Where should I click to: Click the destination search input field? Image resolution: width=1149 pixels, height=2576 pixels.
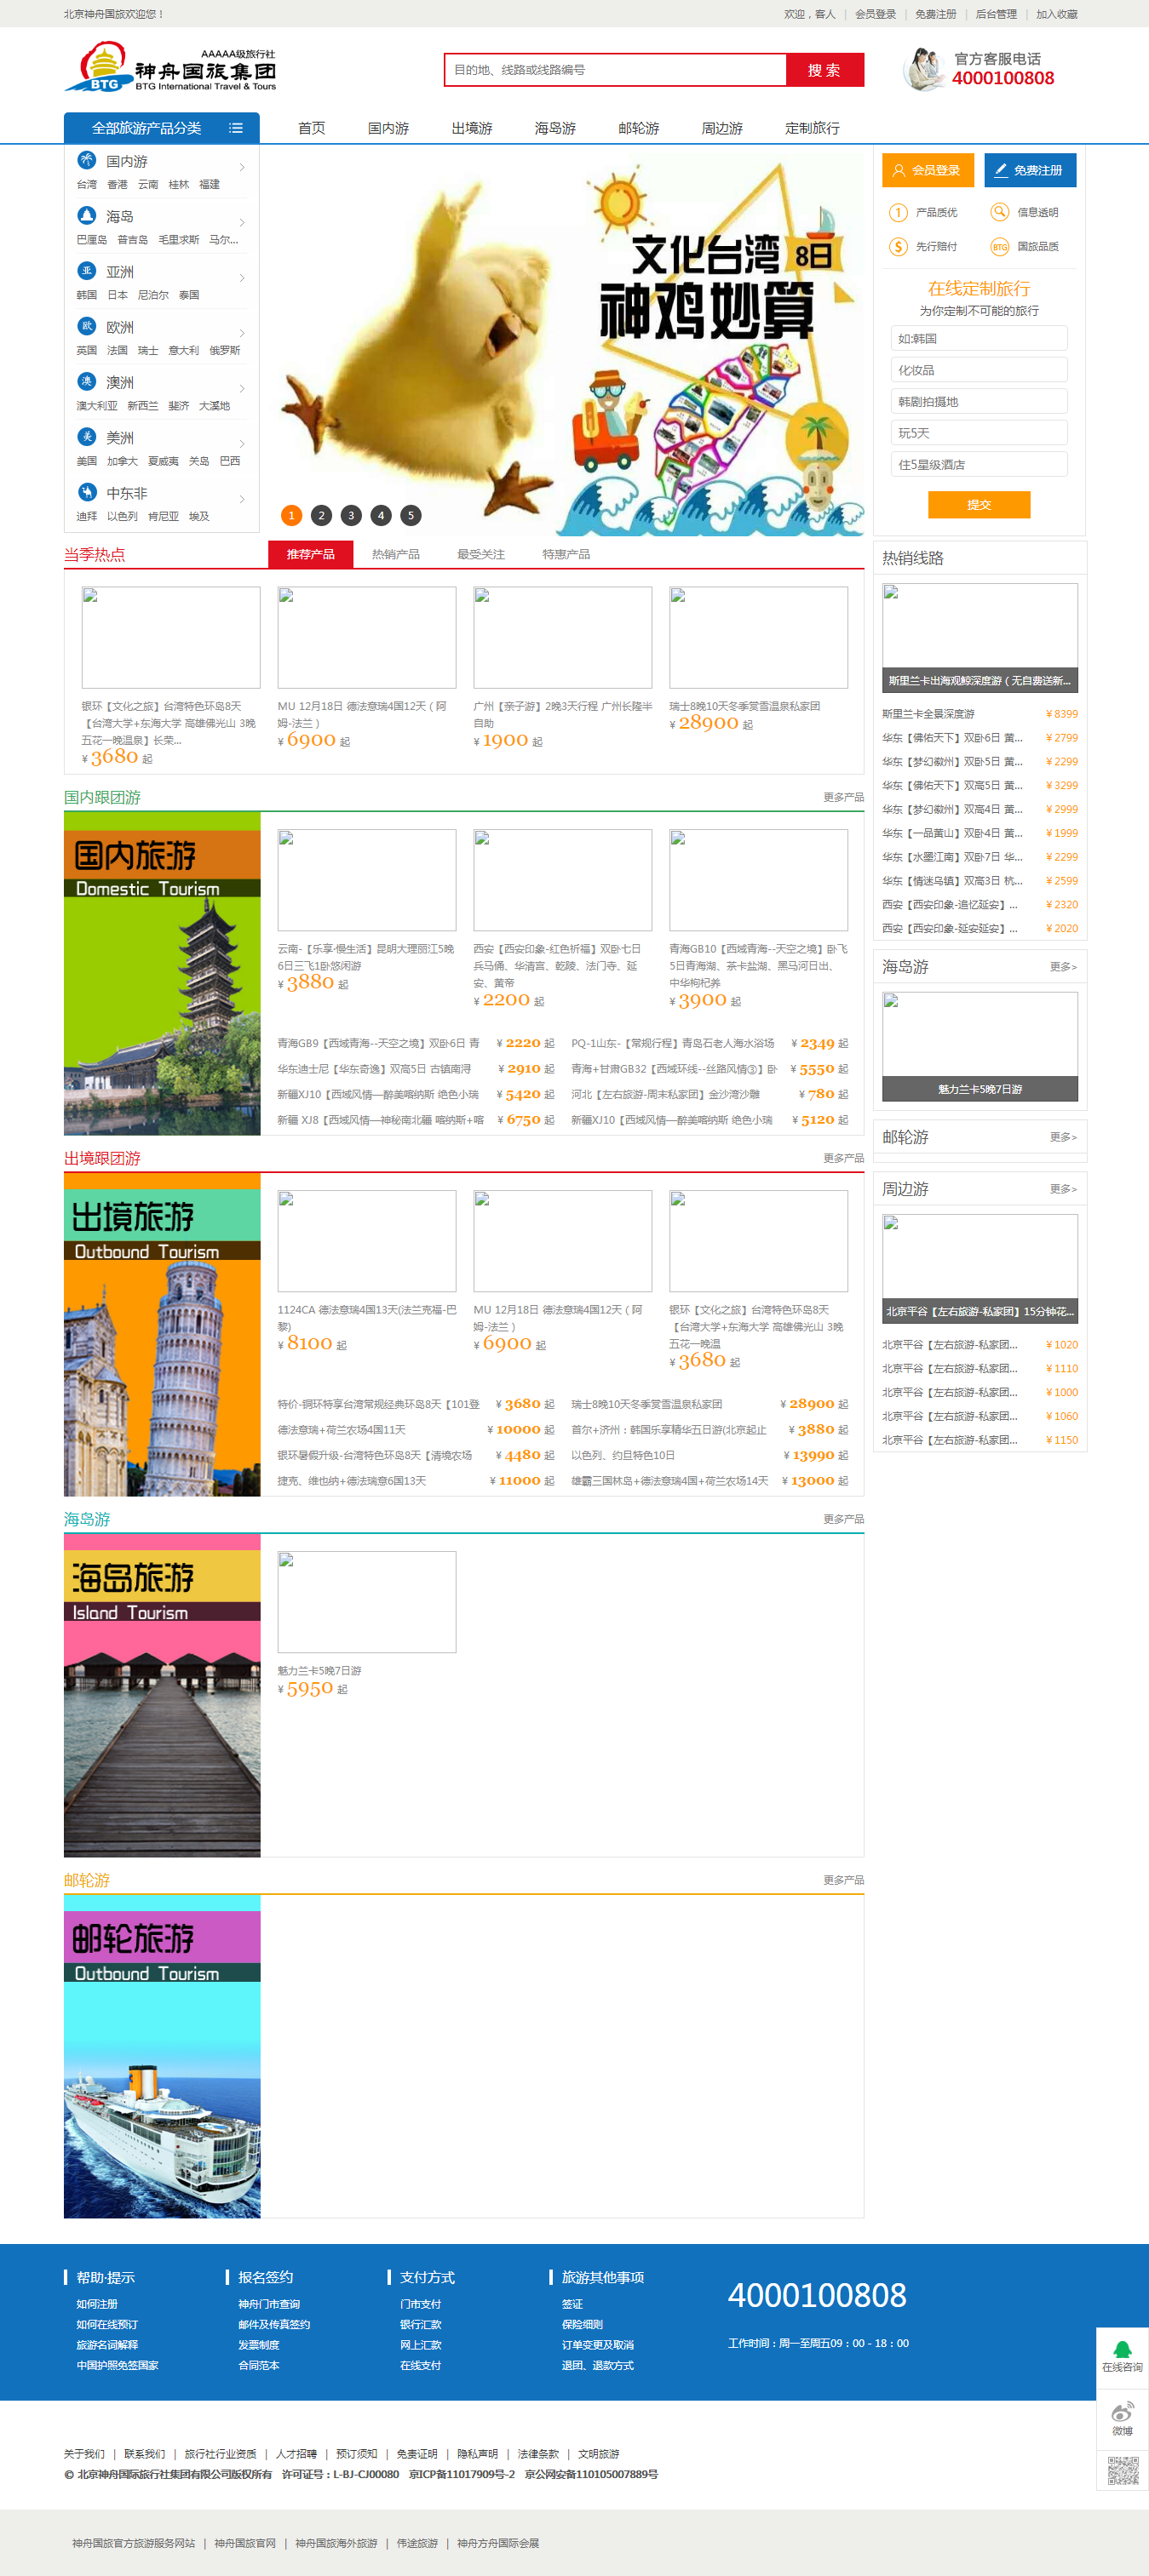[615, 70]
